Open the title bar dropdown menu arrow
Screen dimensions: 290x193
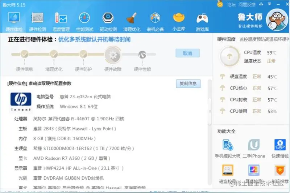click(269, 4)
